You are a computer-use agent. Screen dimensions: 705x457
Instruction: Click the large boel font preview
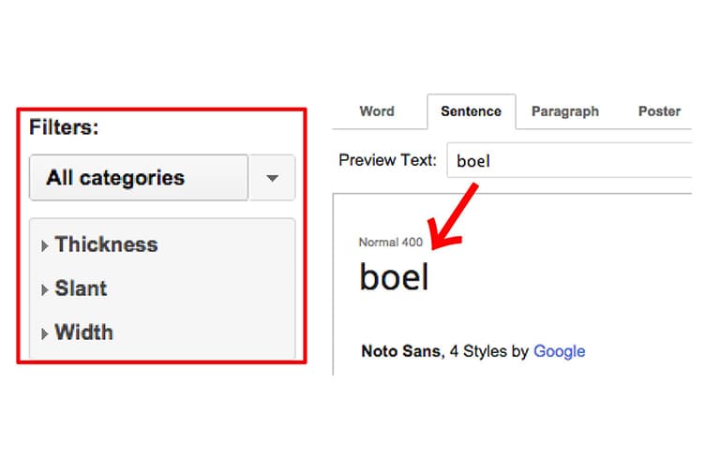(x=394, y=278)
